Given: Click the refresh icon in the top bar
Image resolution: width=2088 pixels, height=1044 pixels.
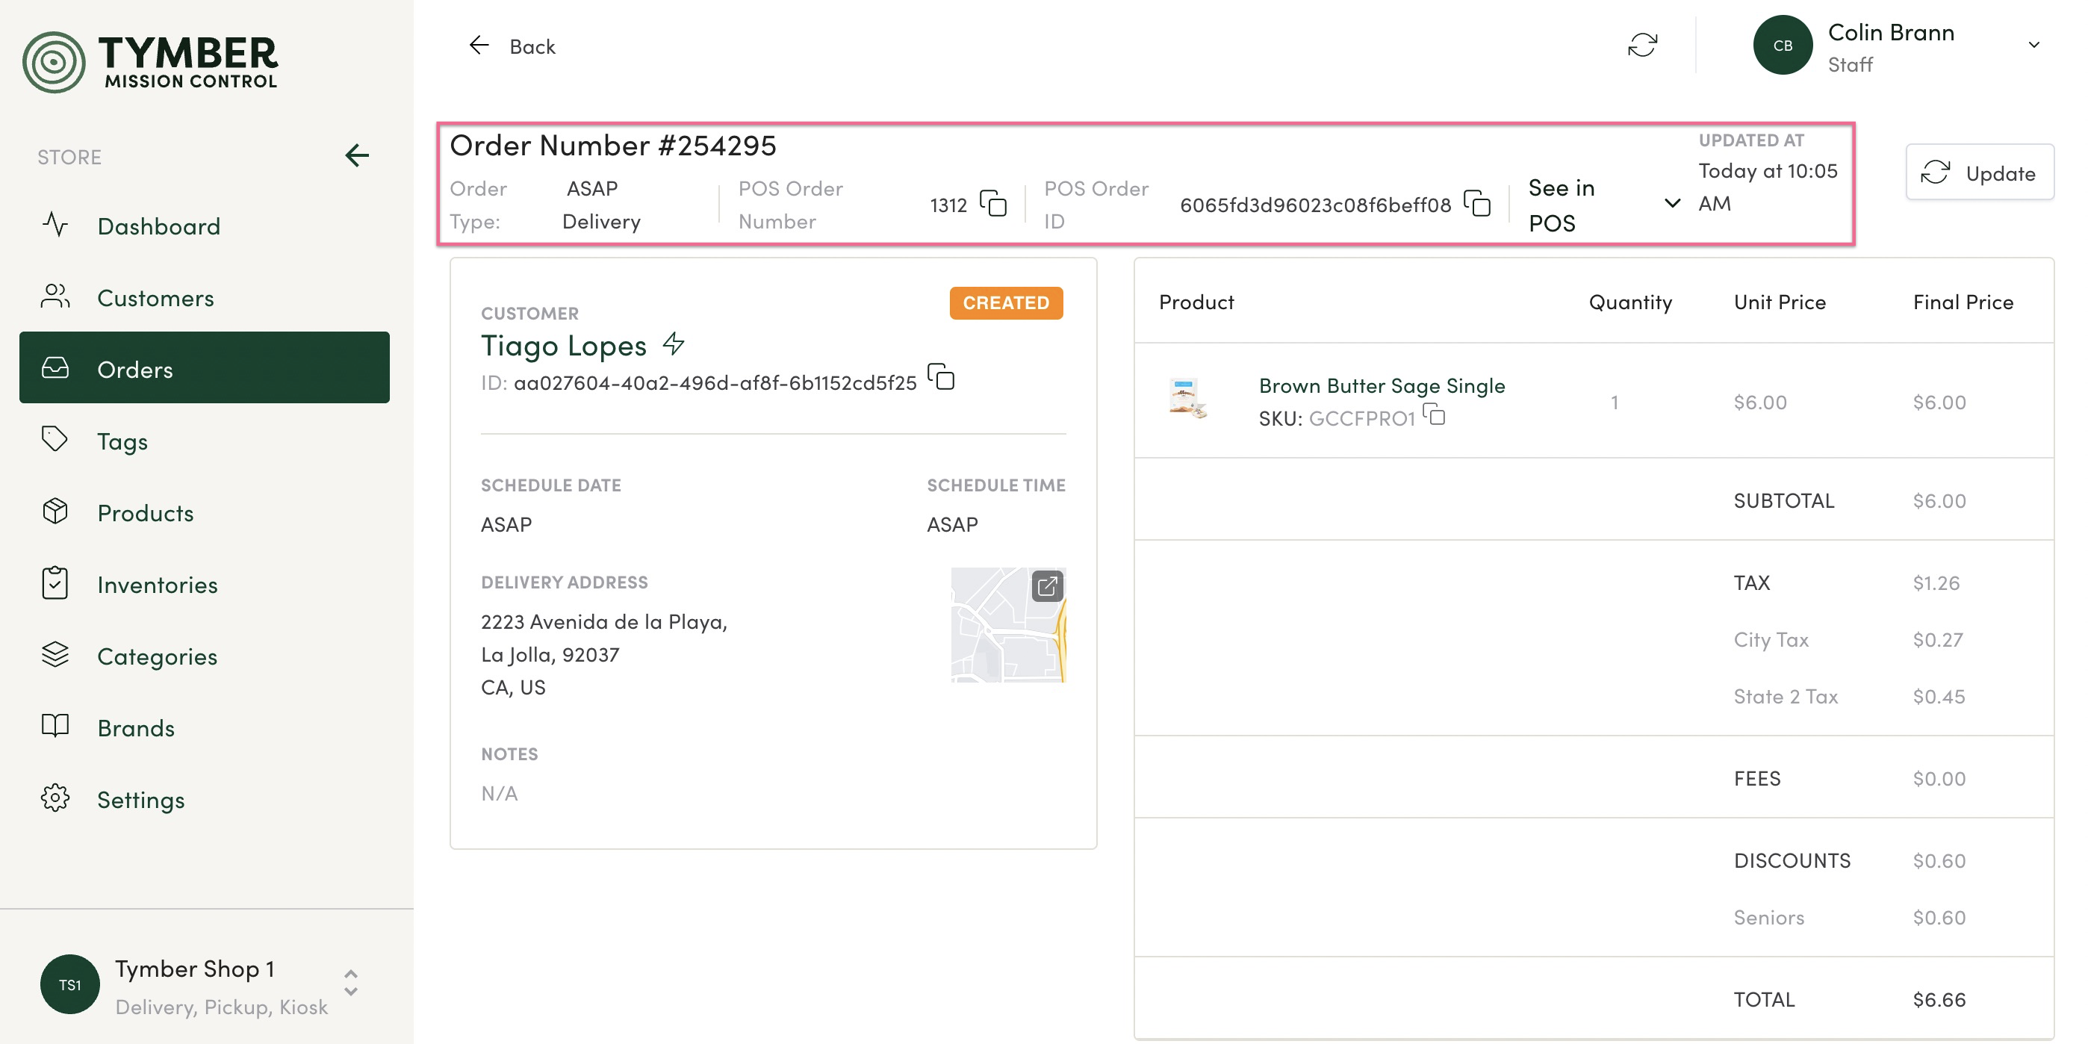Looking at the screenshot, I should pyautogui.click(x=1642, y=46).
